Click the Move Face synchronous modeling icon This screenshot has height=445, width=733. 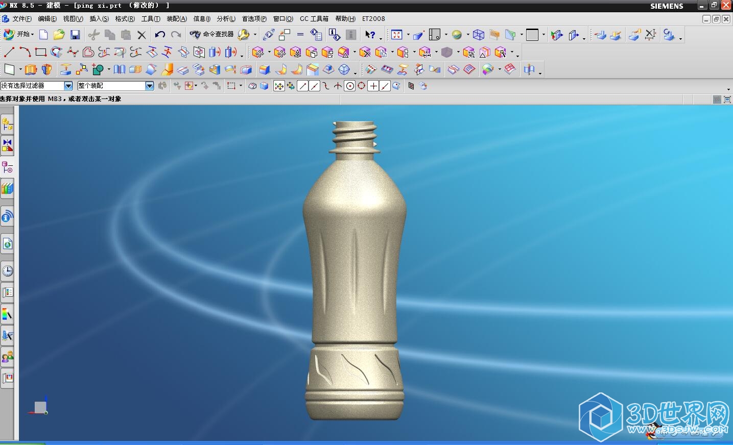tap(258, 52)
